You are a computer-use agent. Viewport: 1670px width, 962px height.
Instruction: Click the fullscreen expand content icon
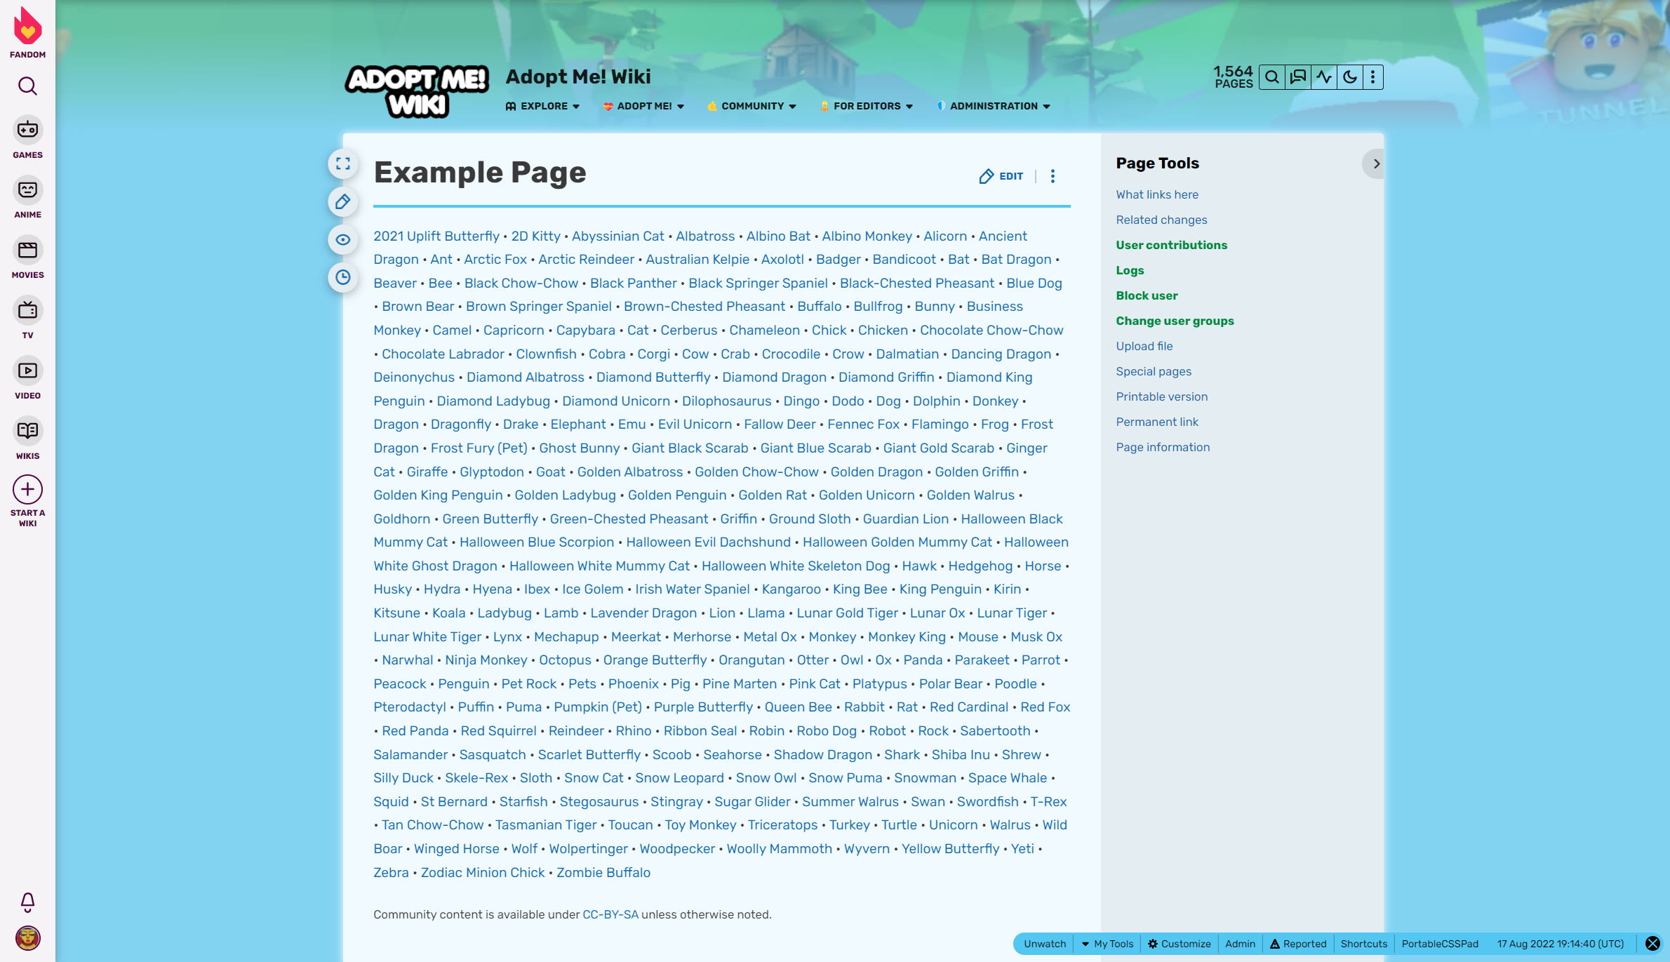[x=342, y=164]
